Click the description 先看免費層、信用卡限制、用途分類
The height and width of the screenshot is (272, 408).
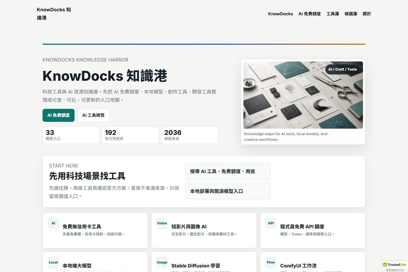(94, 234)
